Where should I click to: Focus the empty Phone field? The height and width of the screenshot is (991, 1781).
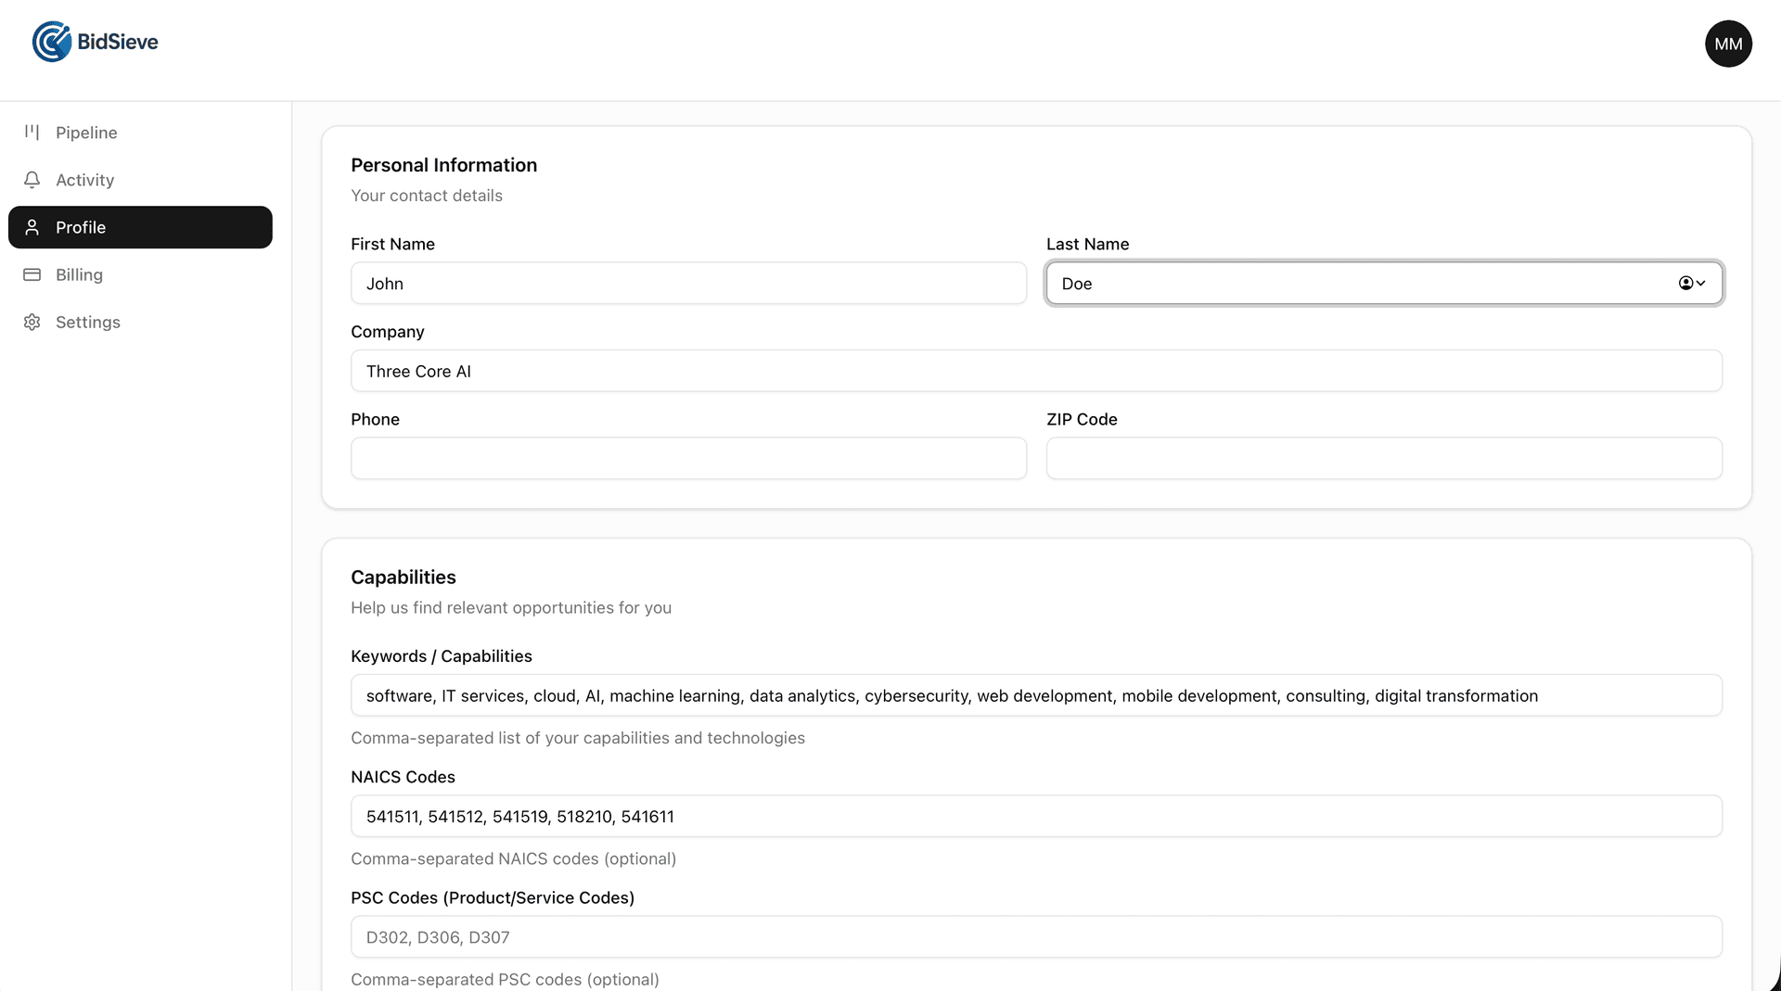[x=688, y=458]
